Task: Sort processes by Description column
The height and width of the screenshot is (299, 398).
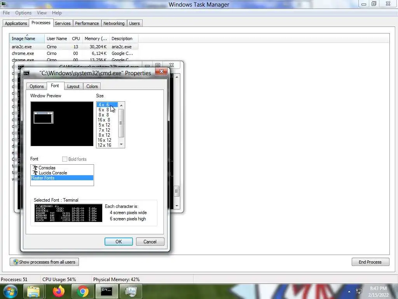Action: click(x=124, y=39)
